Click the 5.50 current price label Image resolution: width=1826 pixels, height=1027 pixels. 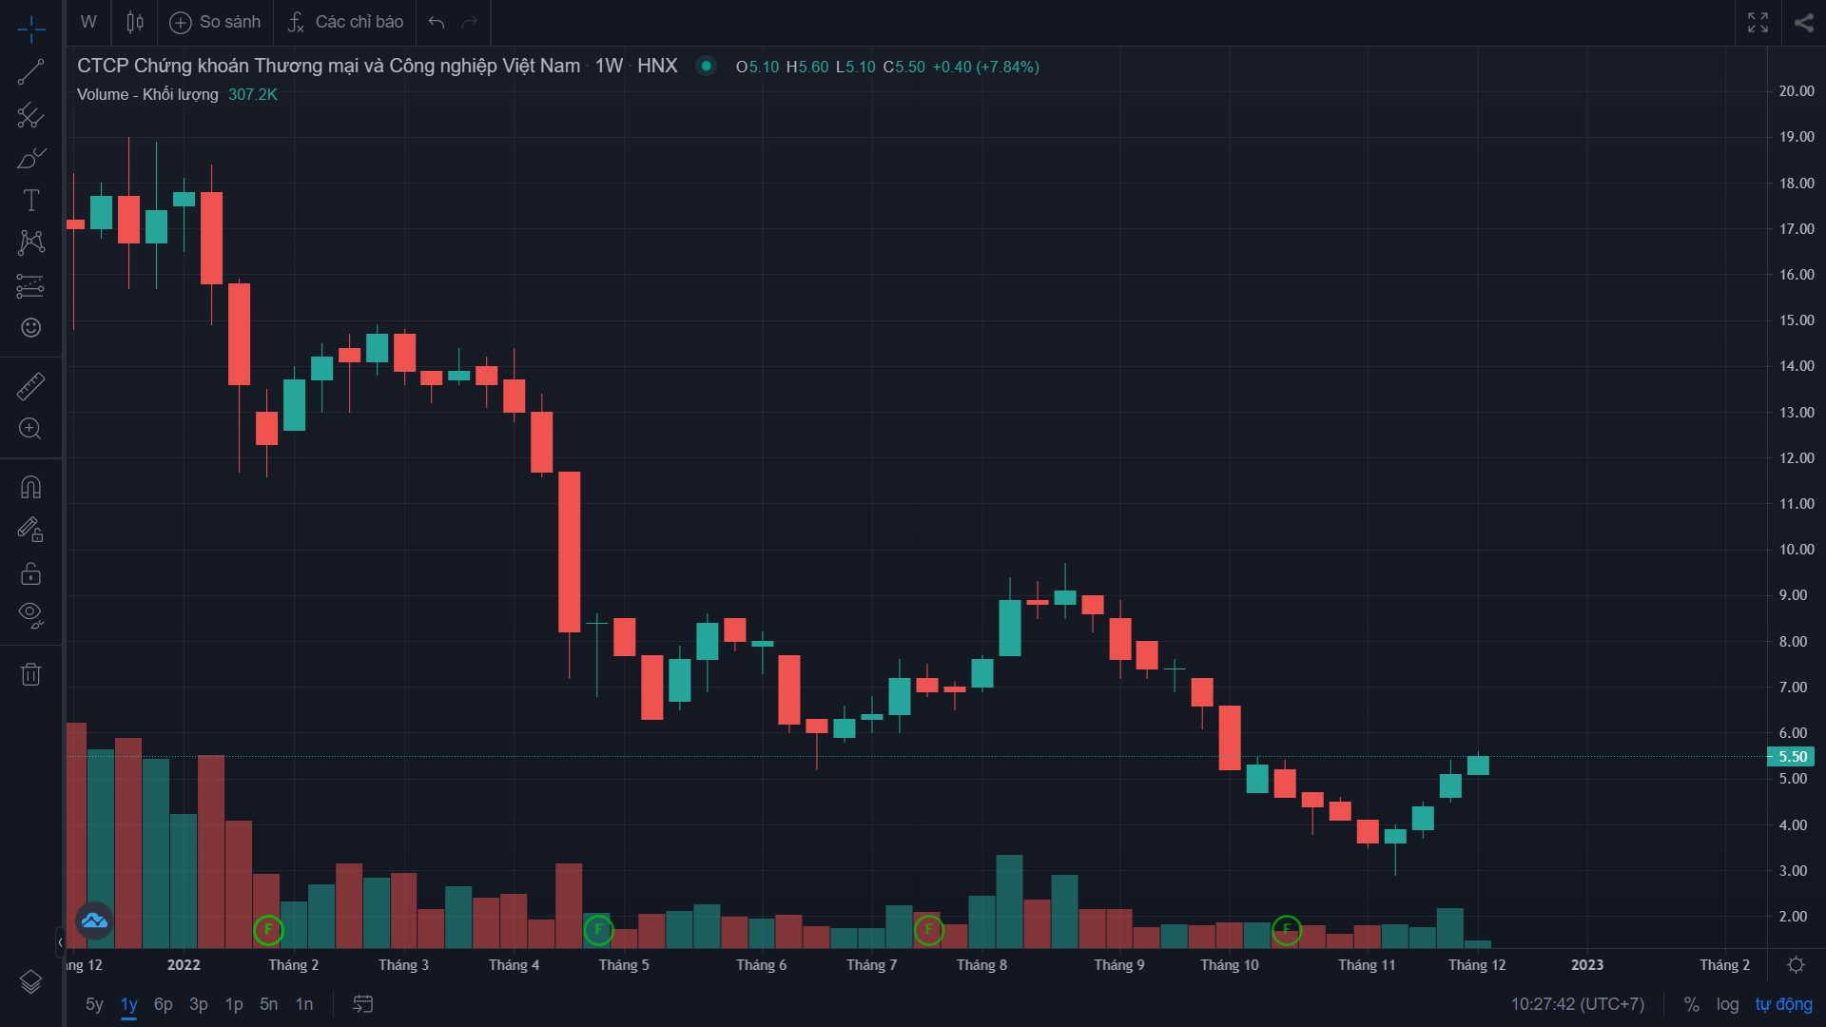pyautogui.click(x=1792, y=757)
